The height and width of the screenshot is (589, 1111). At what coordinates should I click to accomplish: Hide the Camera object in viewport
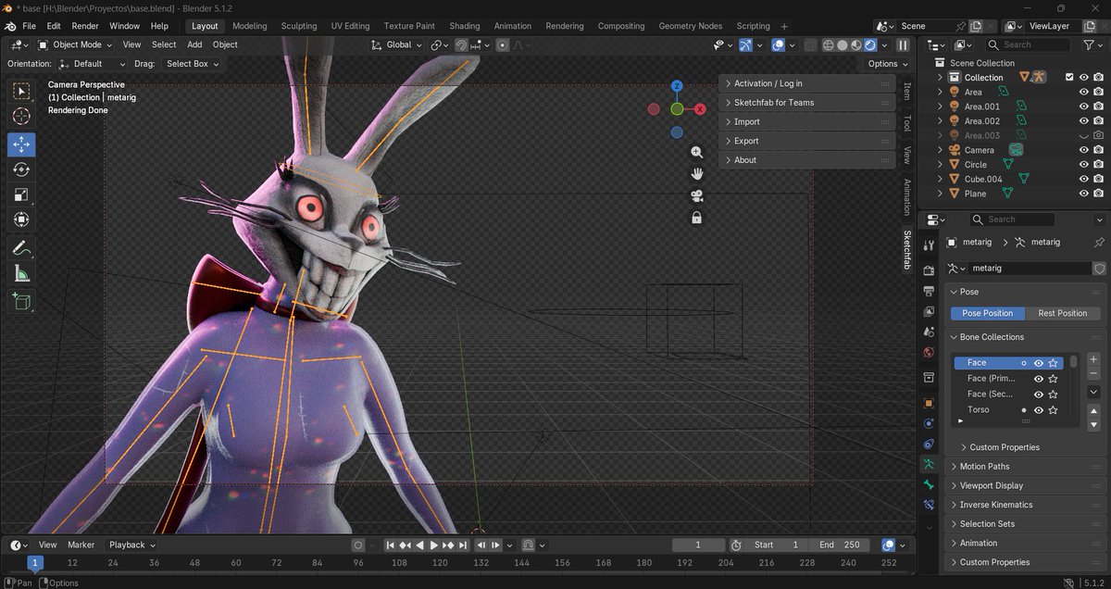1084,150
